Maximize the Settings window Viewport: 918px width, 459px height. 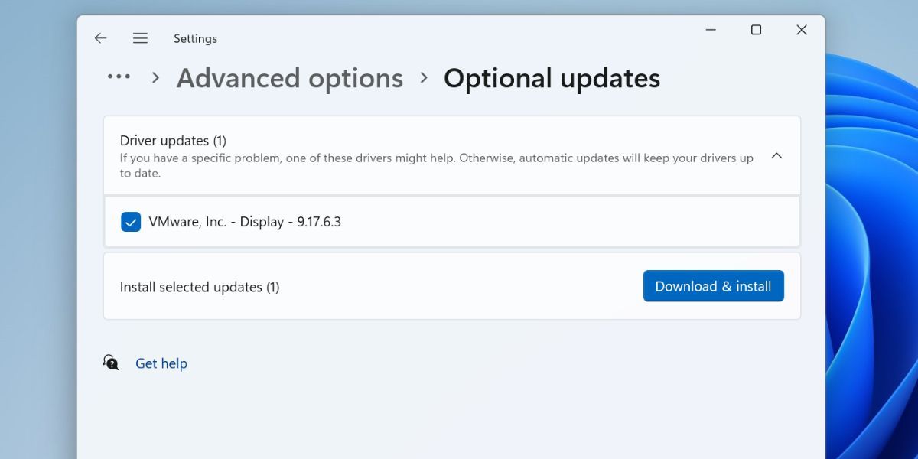click(756, 30)
